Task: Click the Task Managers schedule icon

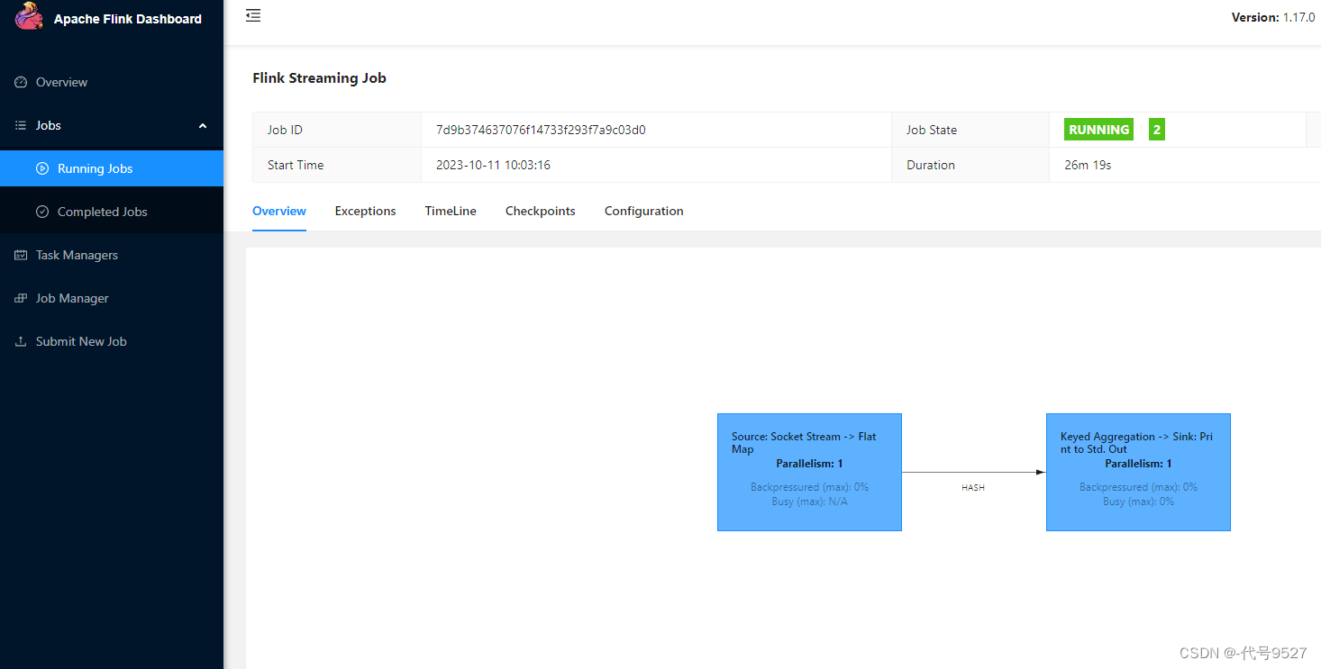Action: pos(21,255)
